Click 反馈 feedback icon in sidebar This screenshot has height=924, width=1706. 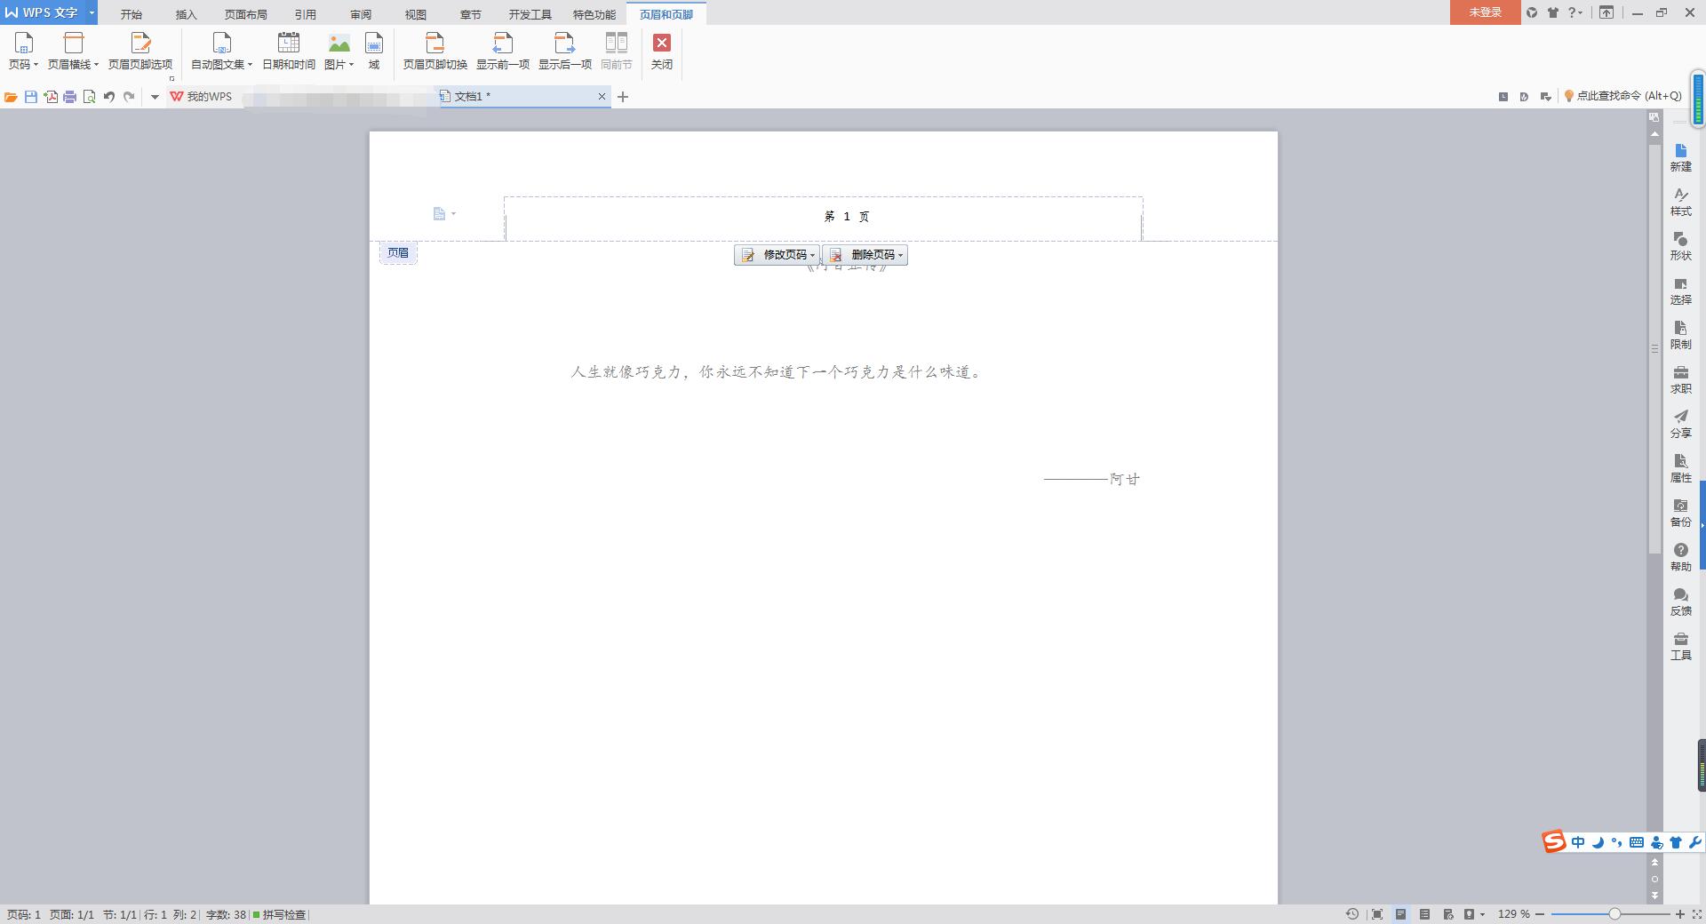[1680, 601]
